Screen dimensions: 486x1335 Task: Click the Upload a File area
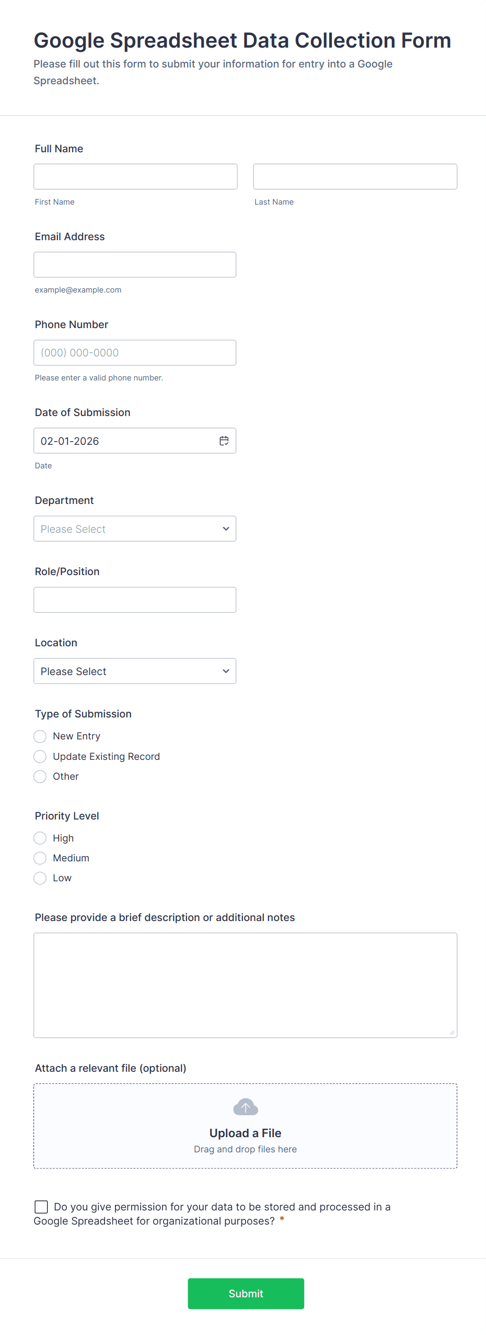pyautogui.click(x=245, y=1133)
